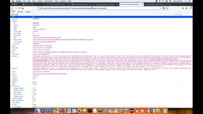
Task: Select the name "Coffee Alchemist" row
Action: [x=101, y=29]
